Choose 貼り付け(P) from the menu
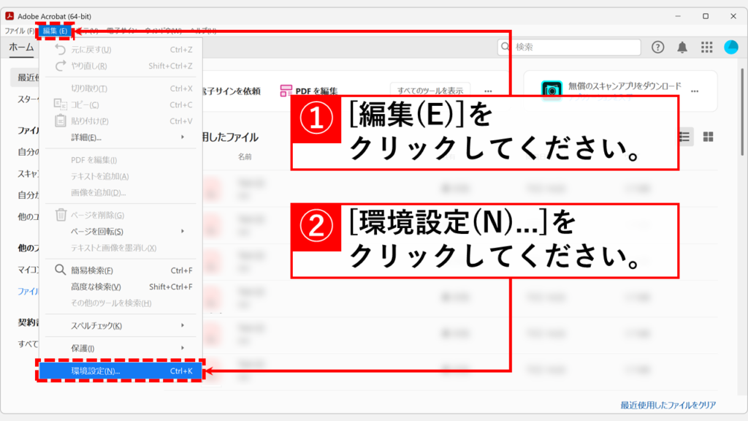The image size is (748, 421). point(121,121)
